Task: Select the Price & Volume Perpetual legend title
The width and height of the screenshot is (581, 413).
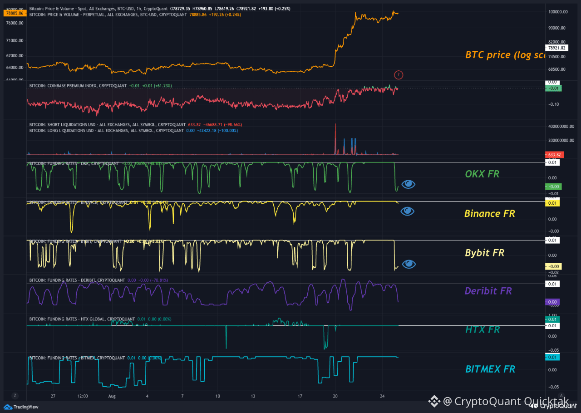Action: pyautogui.click(x=108, y=15)
